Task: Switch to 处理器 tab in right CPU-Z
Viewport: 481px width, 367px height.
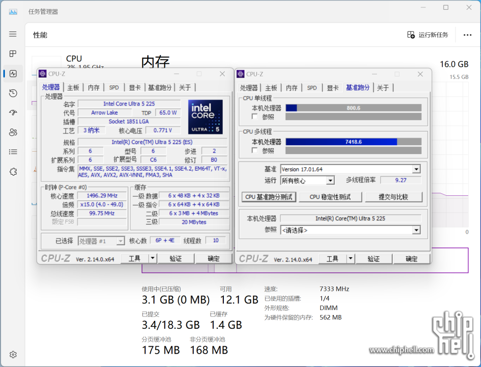Action: [248, 88]
